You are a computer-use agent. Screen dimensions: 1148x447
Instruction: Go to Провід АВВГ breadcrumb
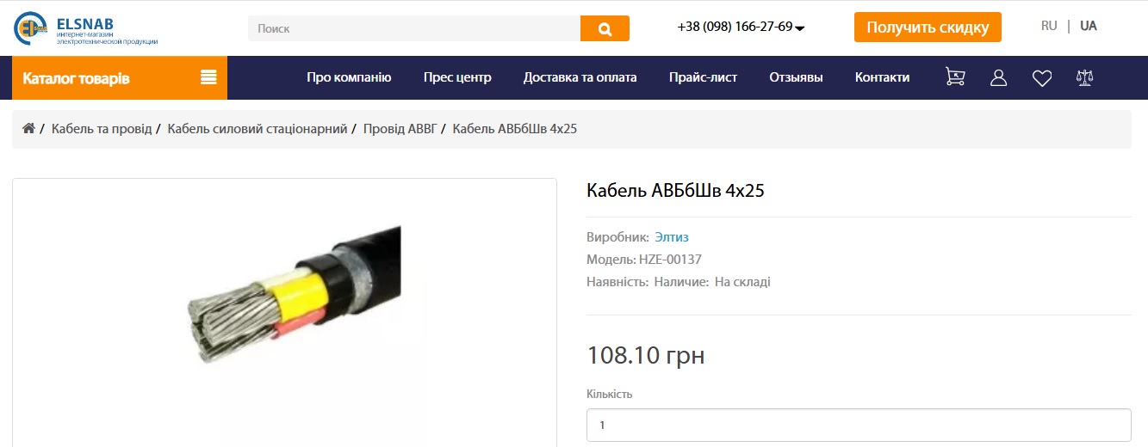pos(397,129)
